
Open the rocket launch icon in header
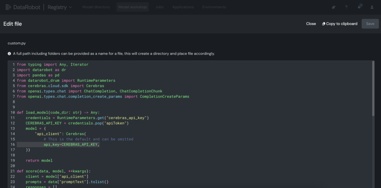tap(333, 7)
